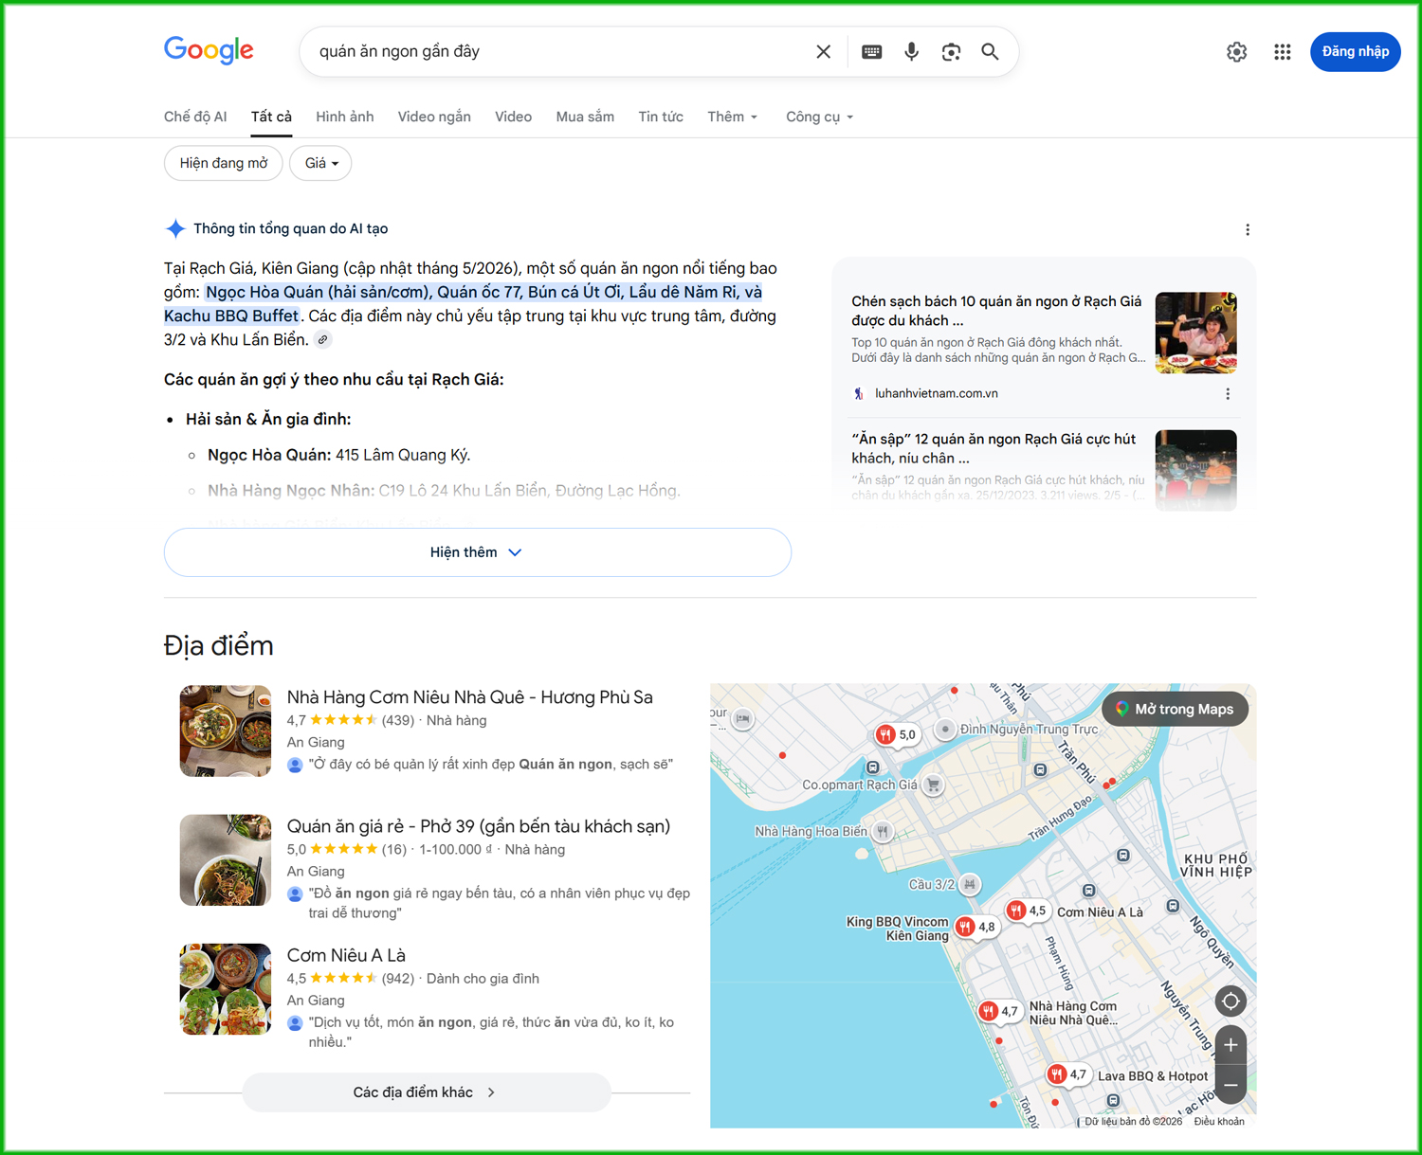Click the Phở 39 noodle bowl thumbnail
Viewport: 1422px width, 1155px height.
pyautogui.click(x=226, y=859)
